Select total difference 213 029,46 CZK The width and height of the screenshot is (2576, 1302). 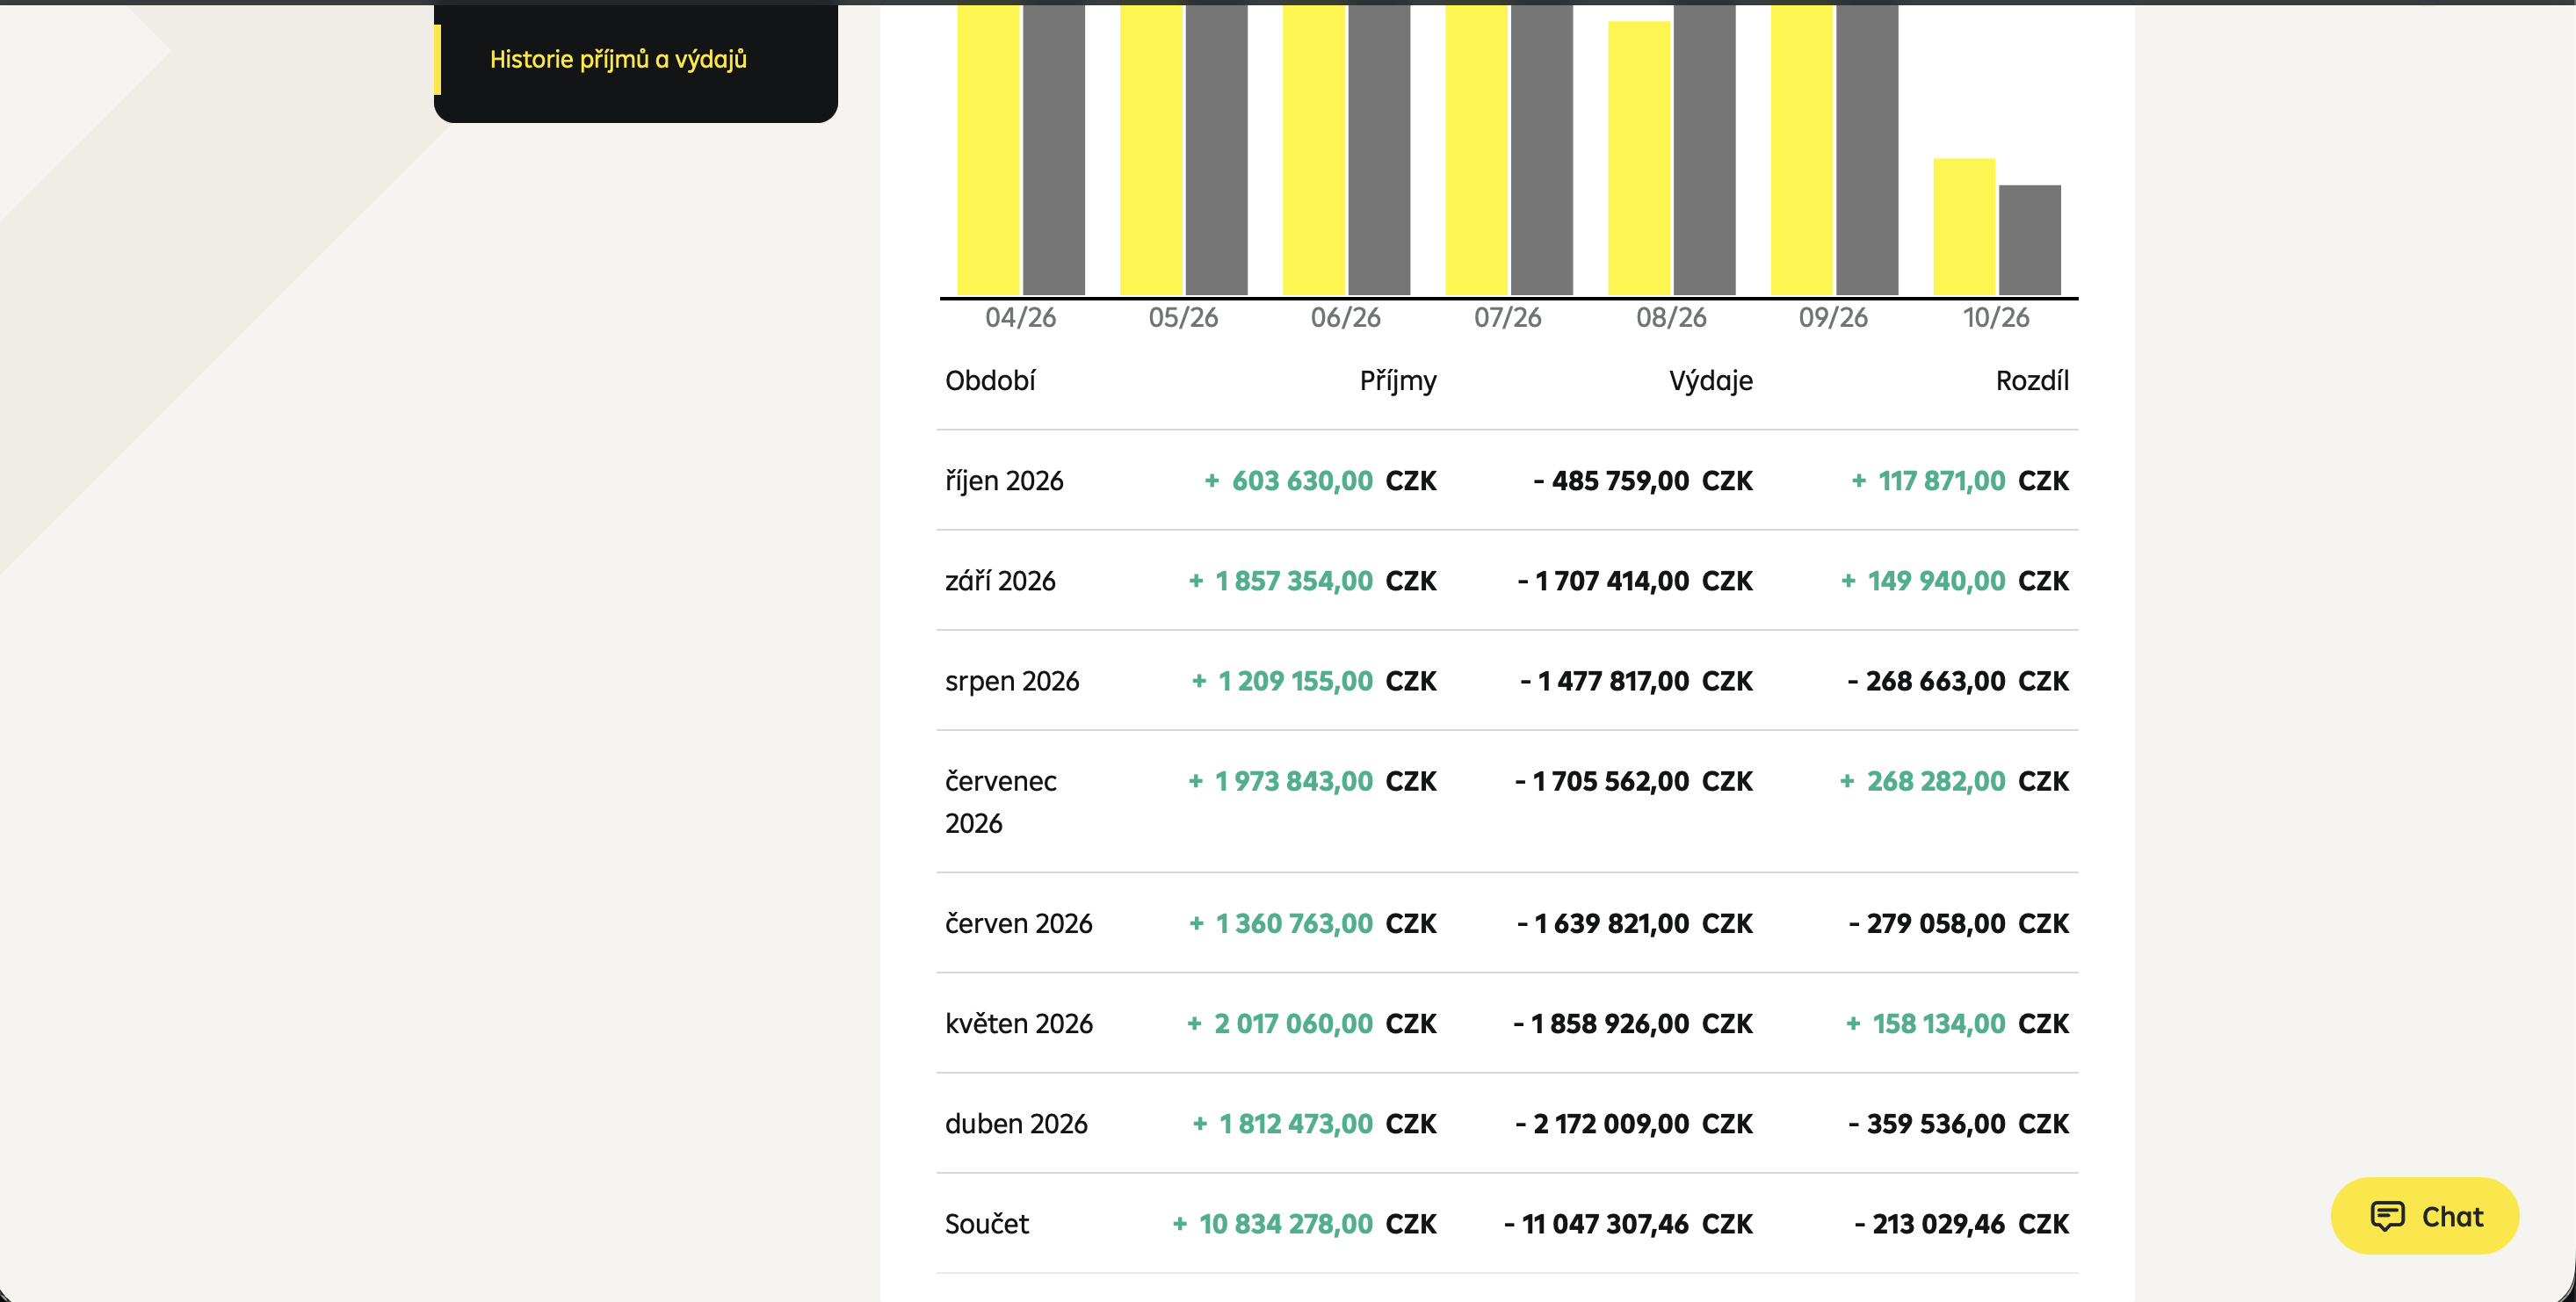tap(1961, 1223)
